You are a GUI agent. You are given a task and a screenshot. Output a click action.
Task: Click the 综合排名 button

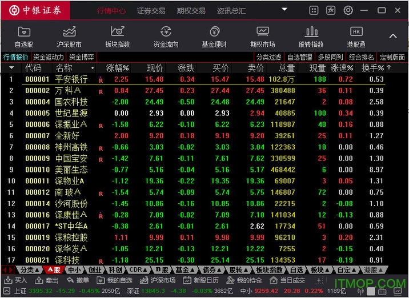tap(361, 57)
